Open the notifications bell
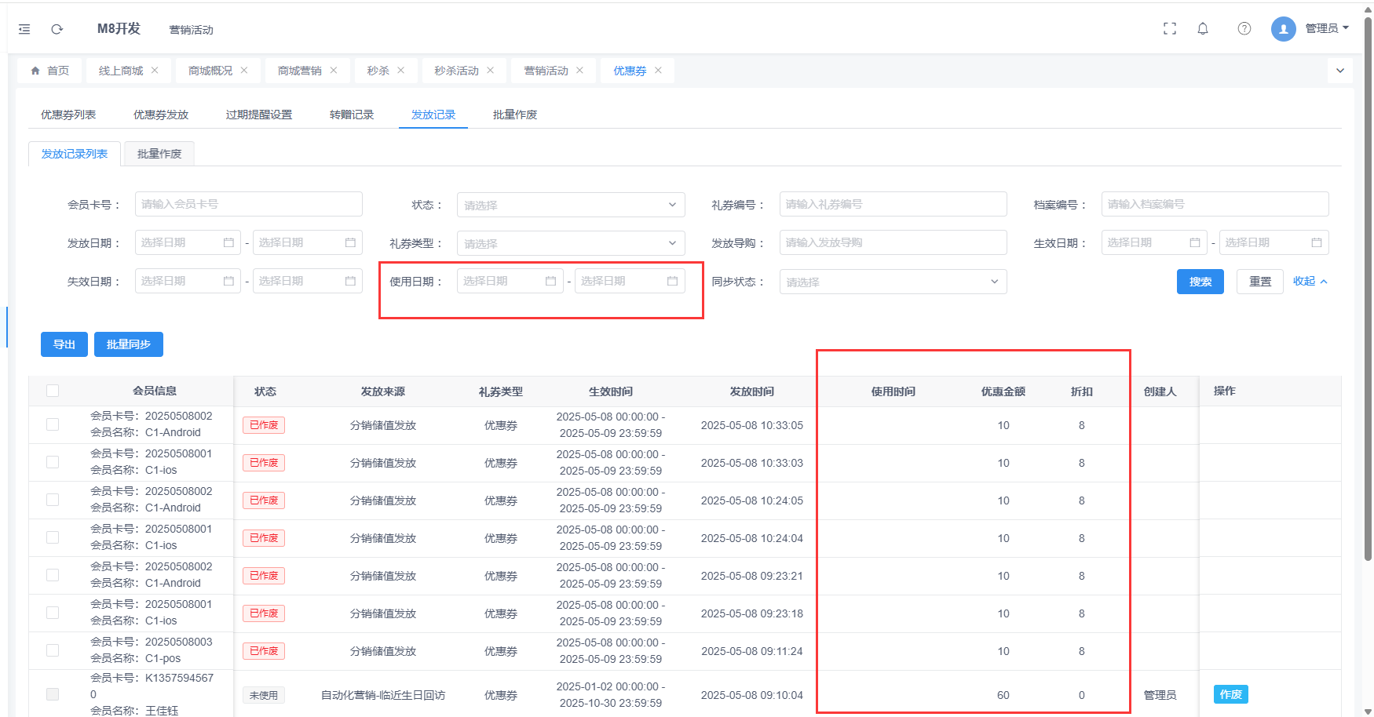 pos(1203,29)
